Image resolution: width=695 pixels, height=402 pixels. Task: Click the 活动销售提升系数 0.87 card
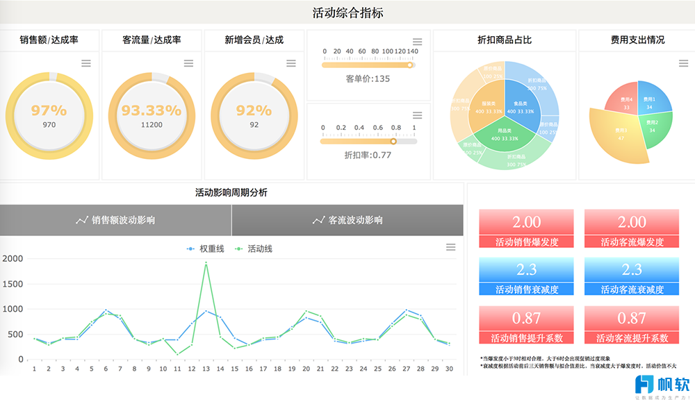click(x=526, y=325)
